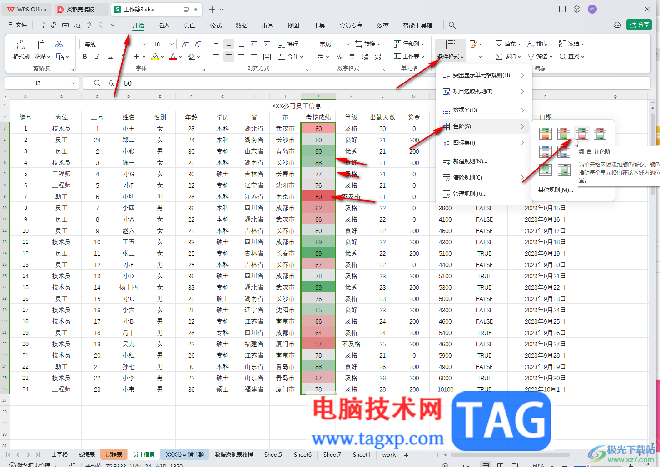The width and height of the screenshot is (660, 467).
Task: Toggle 换行 wrap text
Action: (x=288, y=44)
